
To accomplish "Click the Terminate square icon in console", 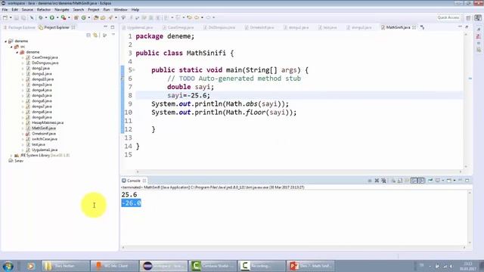I will tap(370, 181).
